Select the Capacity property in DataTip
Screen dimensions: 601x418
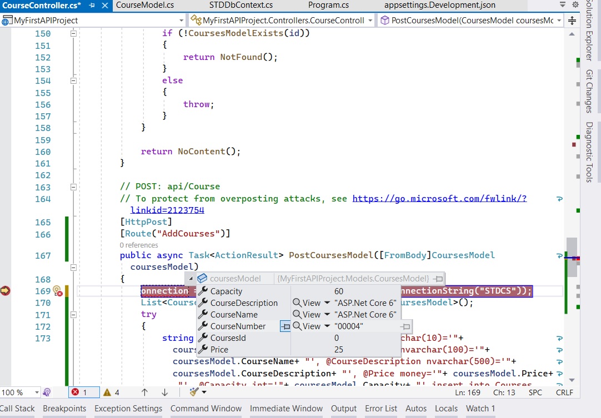tap(226, 291)
